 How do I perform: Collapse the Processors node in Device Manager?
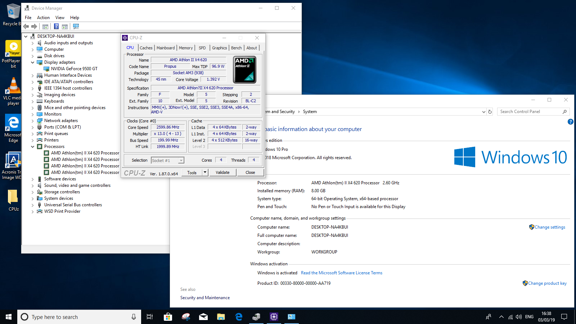32,147
